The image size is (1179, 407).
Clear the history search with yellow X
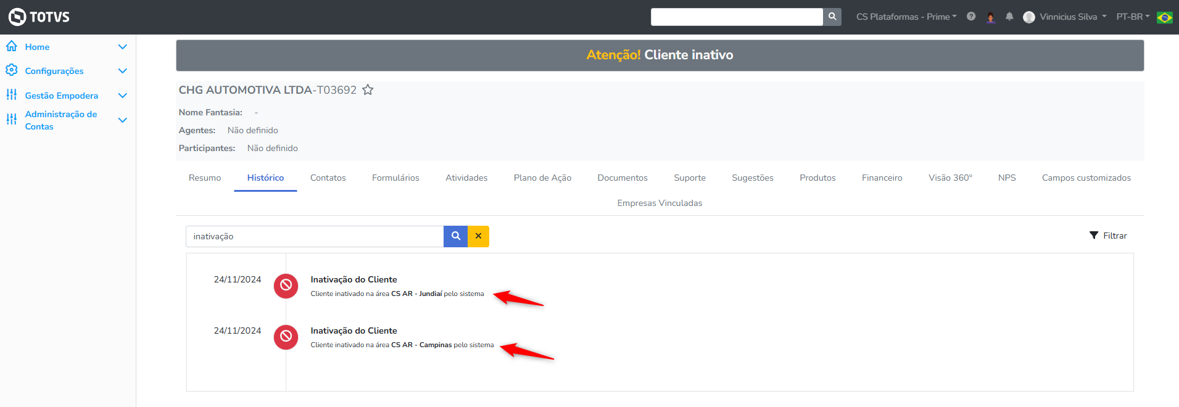point(478,236)
